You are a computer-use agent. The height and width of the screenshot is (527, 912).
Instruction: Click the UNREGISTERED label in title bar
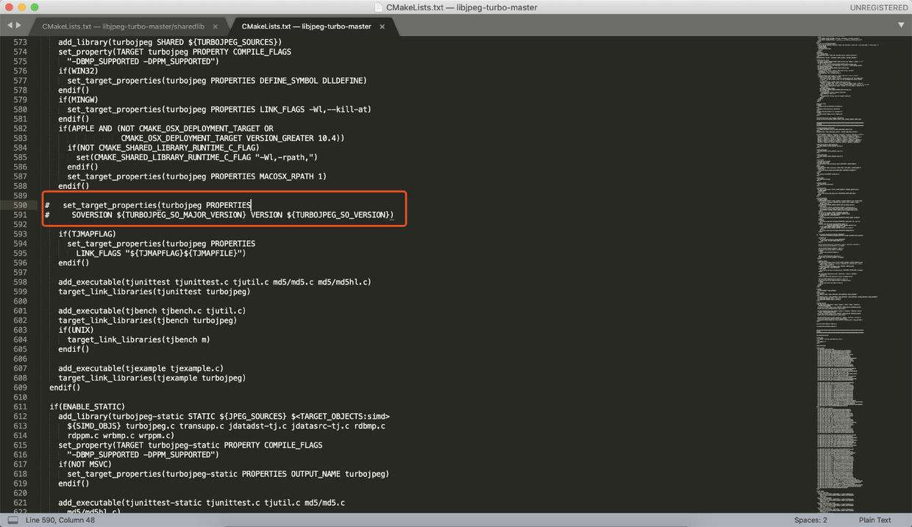(x=878, y=7)
